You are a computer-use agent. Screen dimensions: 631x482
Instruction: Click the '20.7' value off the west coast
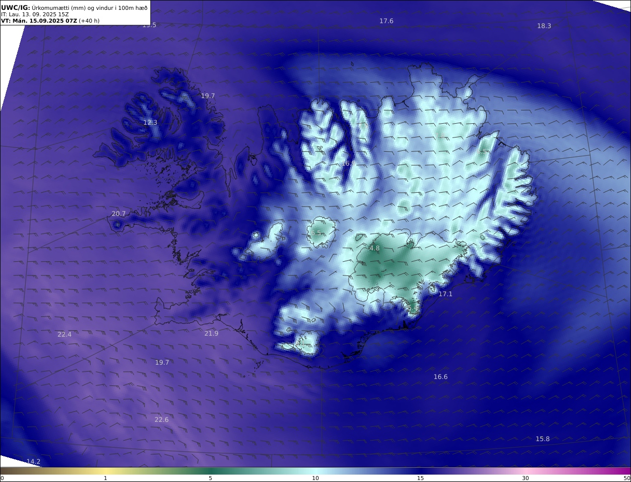point(119,214)
